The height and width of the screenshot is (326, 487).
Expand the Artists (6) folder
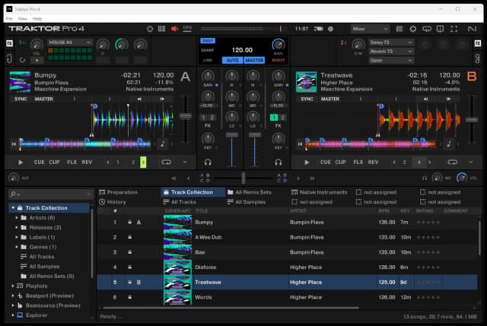pyautogui.click(x=17, y=218)
